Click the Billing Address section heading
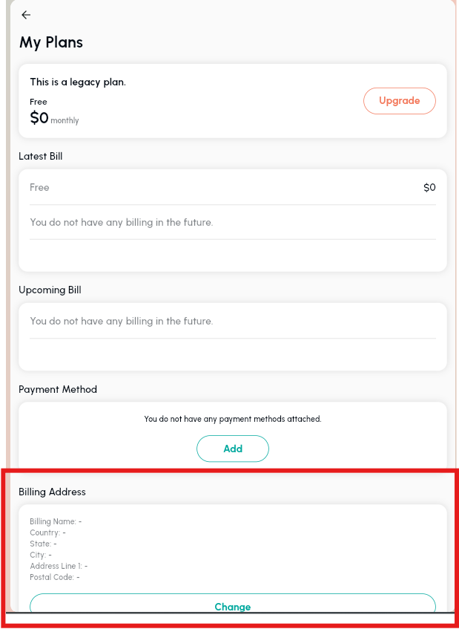 pos(52,492)
